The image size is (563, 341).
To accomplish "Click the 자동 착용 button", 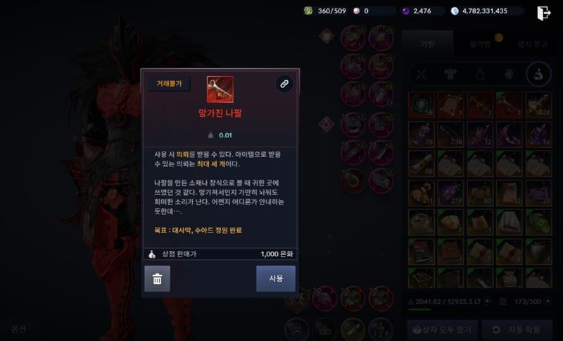I will pyautogui.click(x=517, y=330).
